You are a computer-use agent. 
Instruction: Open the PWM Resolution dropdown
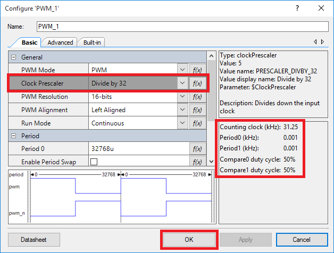tap(182, 97)
